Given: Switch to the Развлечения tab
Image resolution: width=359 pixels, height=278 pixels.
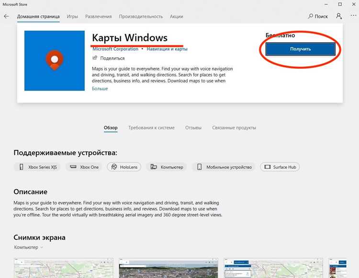Looking at the screenshot, I should [x=99, y=16].
